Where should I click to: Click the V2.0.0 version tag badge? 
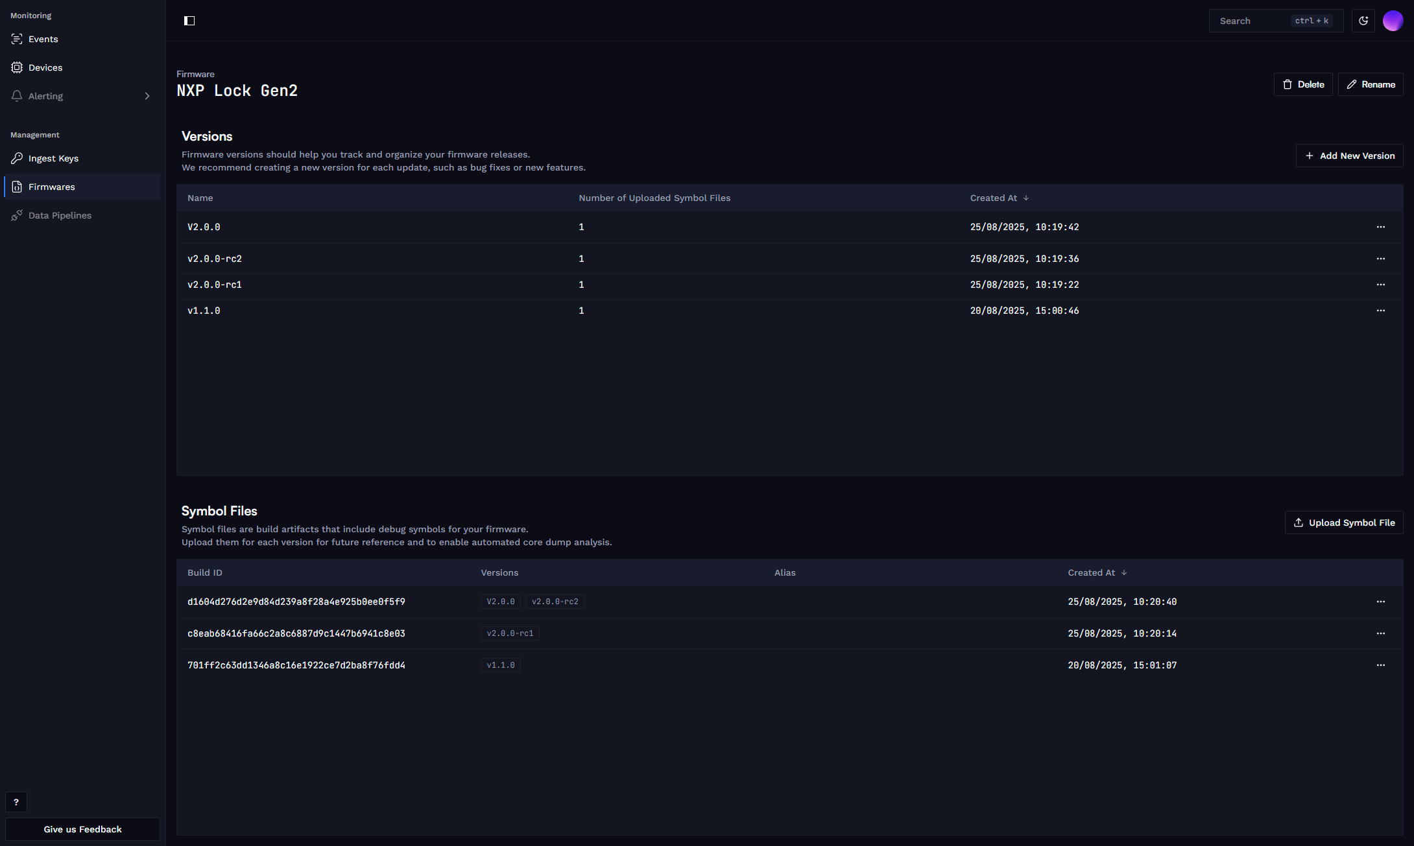click(x=501, y=602)
